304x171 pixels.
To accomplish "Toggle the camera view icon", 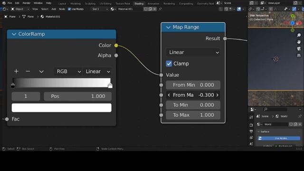I will click(299, 48).
